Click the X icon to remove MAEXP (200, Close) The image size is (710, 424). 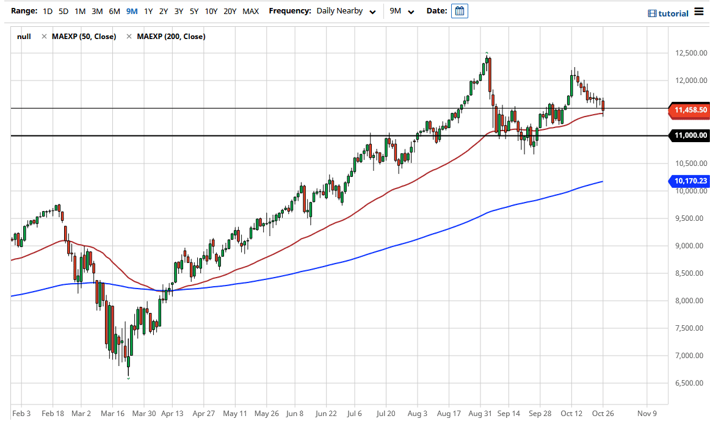[x=128, y=36]
